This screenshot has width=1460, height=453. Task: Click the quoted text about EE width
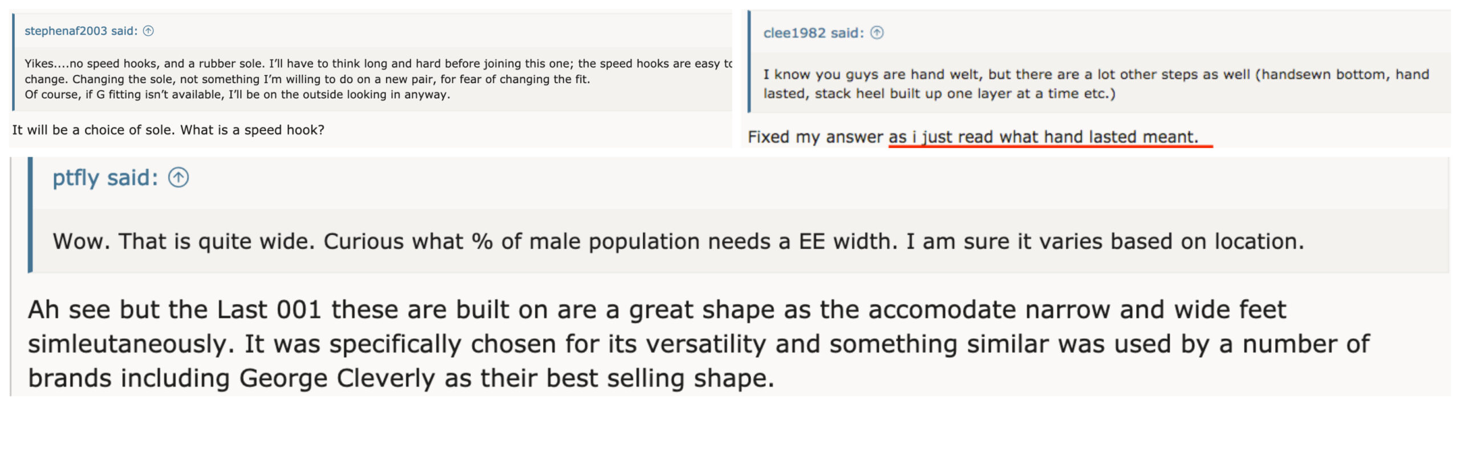tap(678, 242)
